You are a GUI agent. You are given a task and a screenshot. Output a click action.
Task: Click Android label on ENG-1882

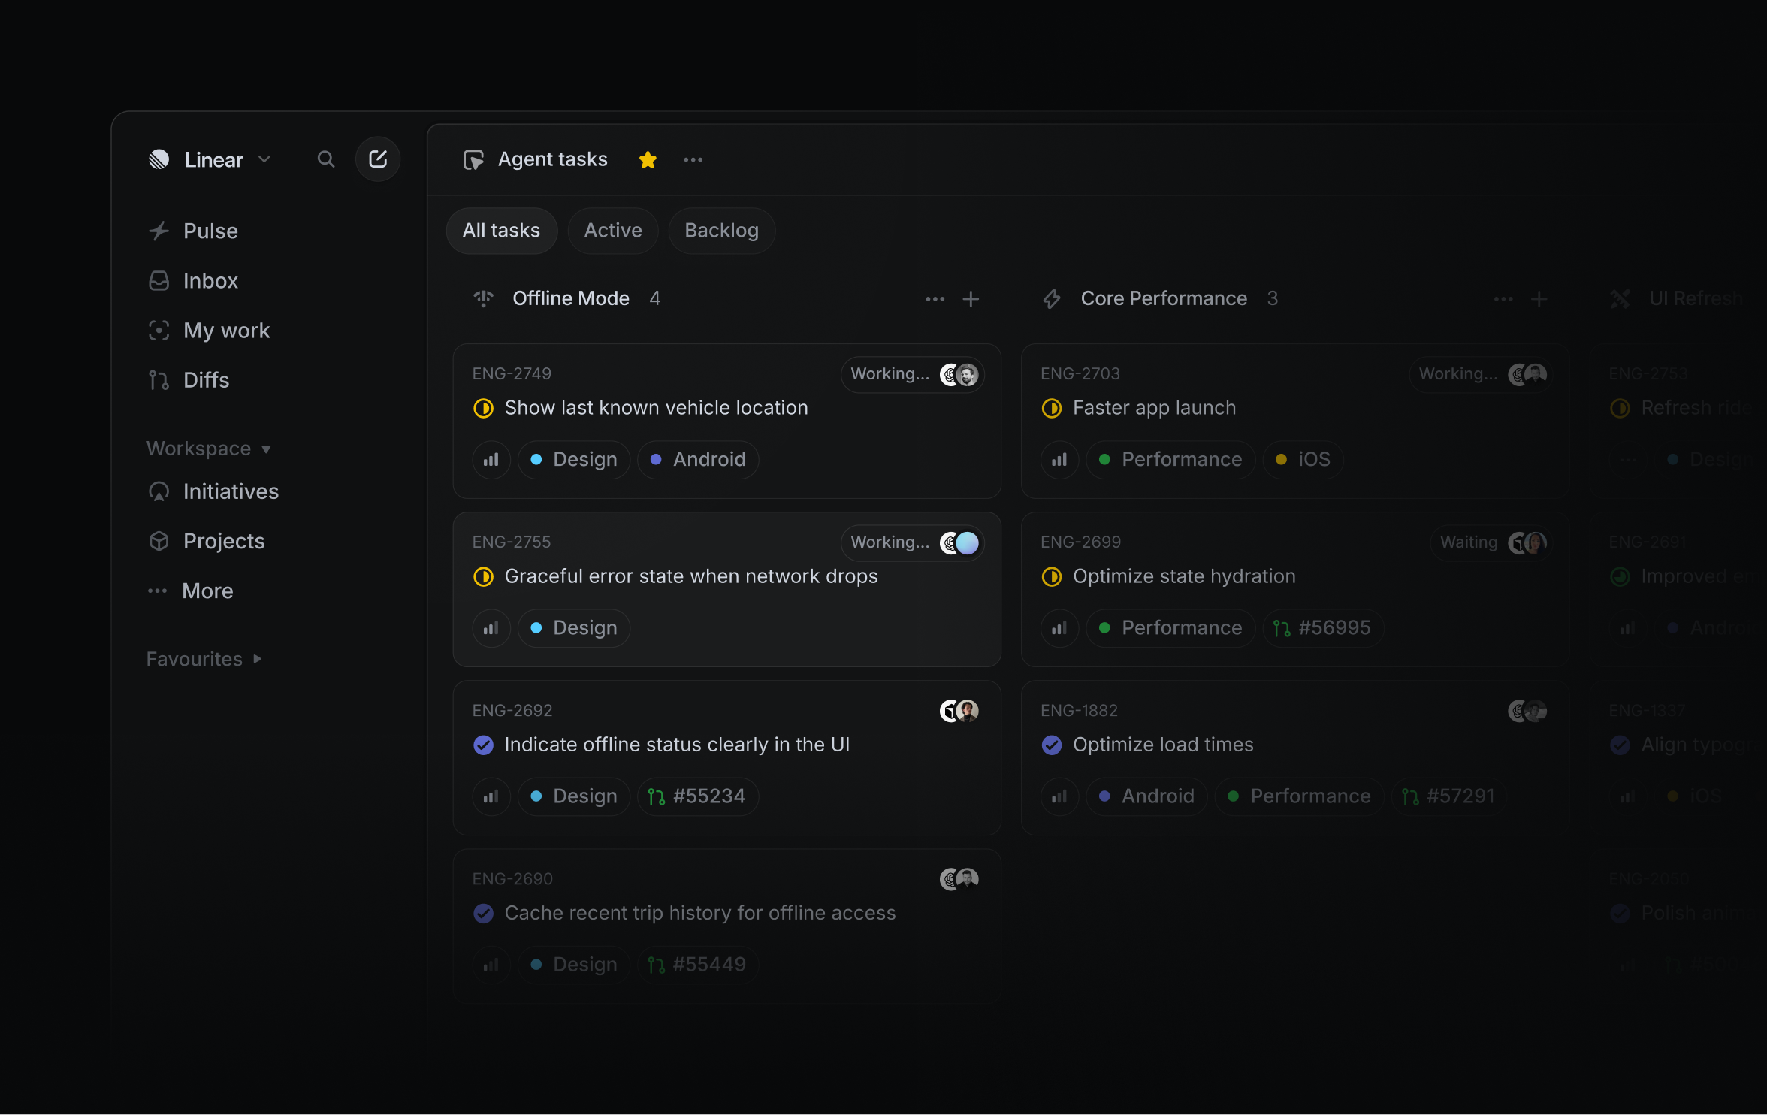pos(1146,796)
